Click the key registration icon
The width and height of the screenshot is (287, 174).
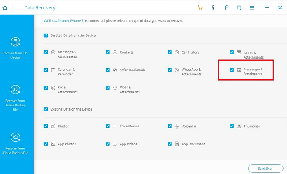(x=213, y=8)
